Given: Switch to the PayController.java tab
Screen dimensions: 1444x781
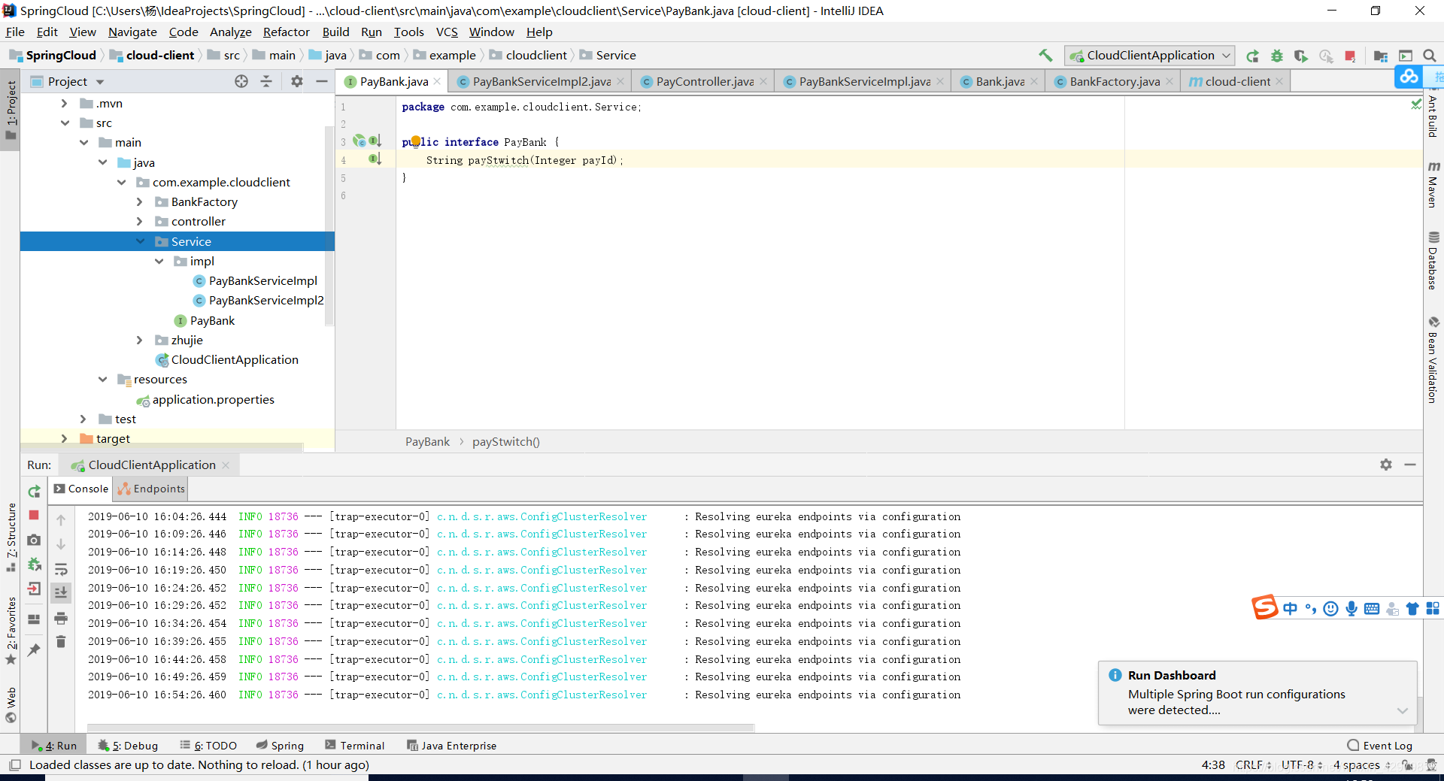Looking at the screenshot, I should click(x=704, y=81).
